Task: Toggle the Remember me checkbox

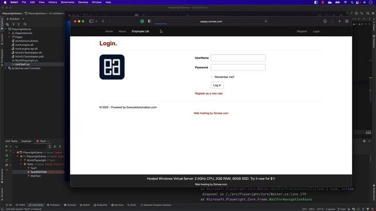Action: pyautogui.click(x=211, y=77)
